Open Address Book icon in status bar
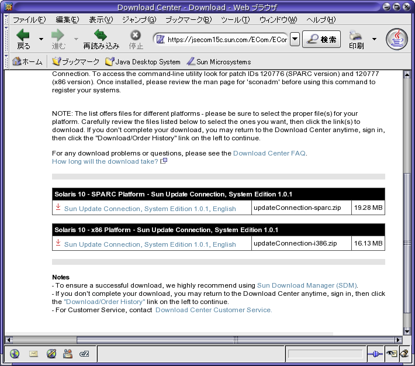Image resolution: width=415 pixels, height=366 pixels. coord(68,354)
